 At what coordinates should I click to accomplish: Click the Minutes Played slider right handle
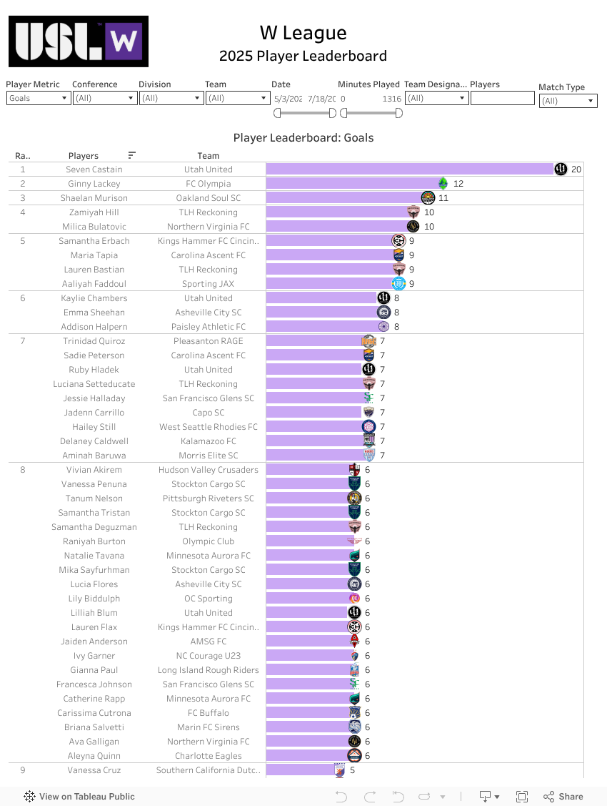point(398,113)
